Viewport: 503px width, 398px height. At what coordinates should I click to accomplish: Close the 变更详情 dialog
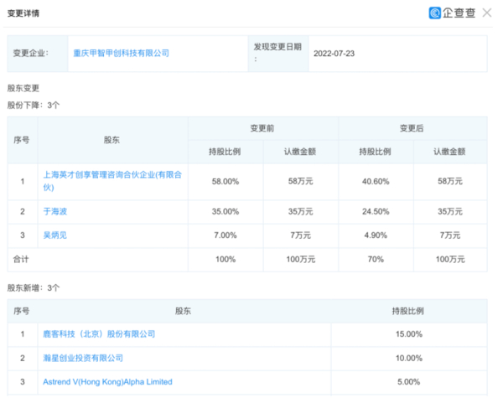pos(487,13)
